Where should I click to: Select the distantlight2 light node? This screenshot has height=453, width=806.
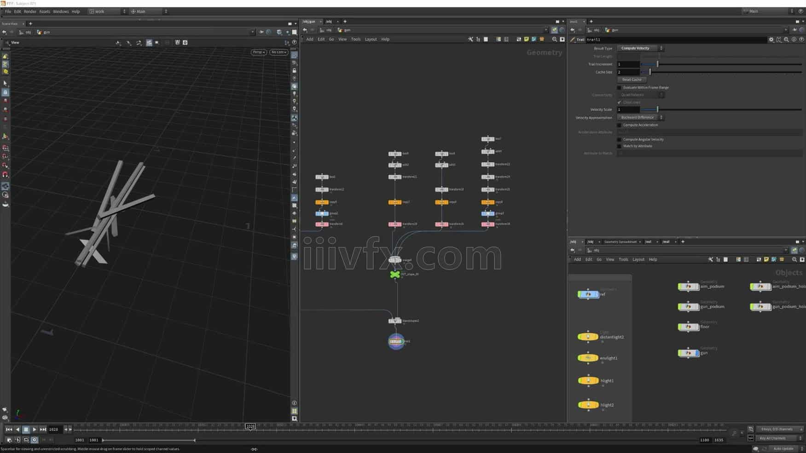coord(587,337)
